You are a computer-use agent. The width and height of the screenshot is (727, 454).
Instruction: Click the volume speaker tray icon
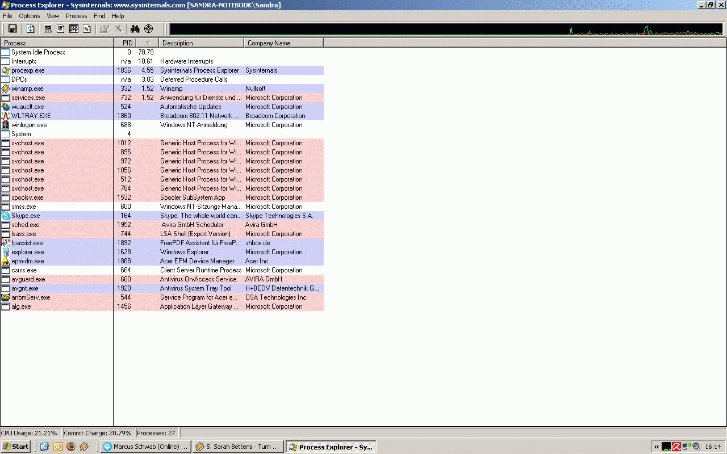pos(696,447)
